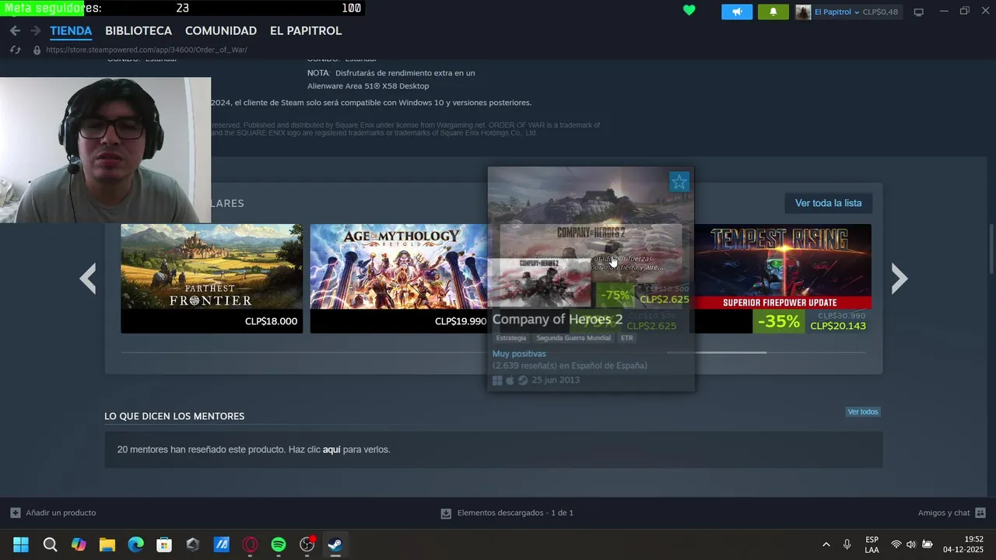Open Amigos y chat panel
The image size is (996, 560).
point(952,513)
